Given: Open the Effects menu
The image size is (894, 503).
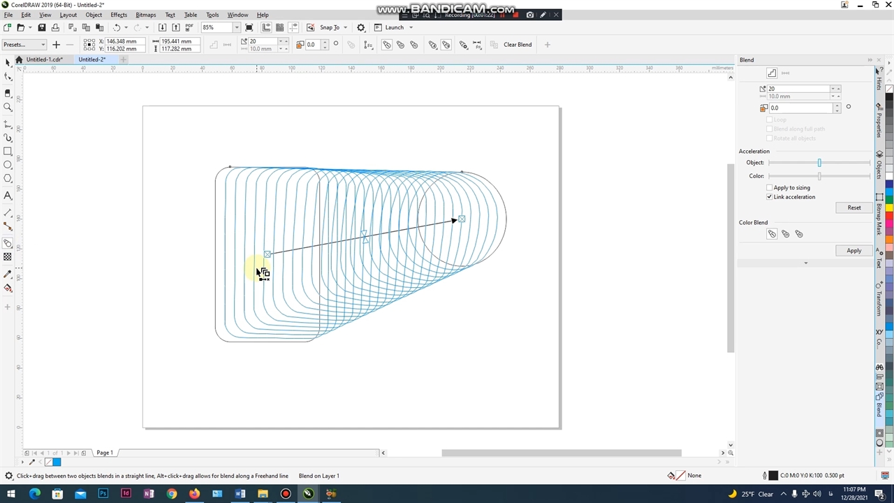Looking at the screenshot, I should [x=119, y=15].
